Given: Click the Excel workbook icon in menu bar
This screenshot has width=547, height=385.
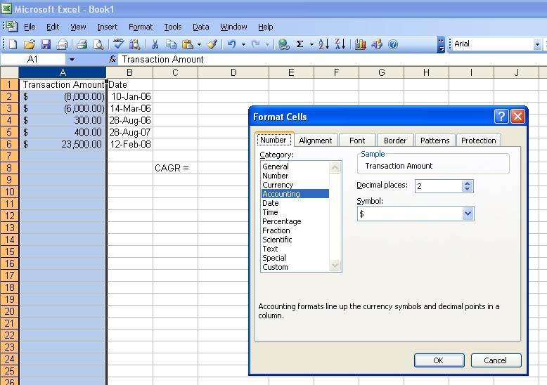Looking at the screenshot, I should pos(12,27).
